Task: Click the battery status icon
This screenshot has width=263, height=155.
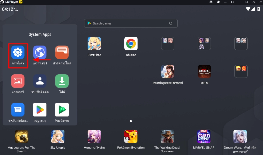Action: [259, 9]
